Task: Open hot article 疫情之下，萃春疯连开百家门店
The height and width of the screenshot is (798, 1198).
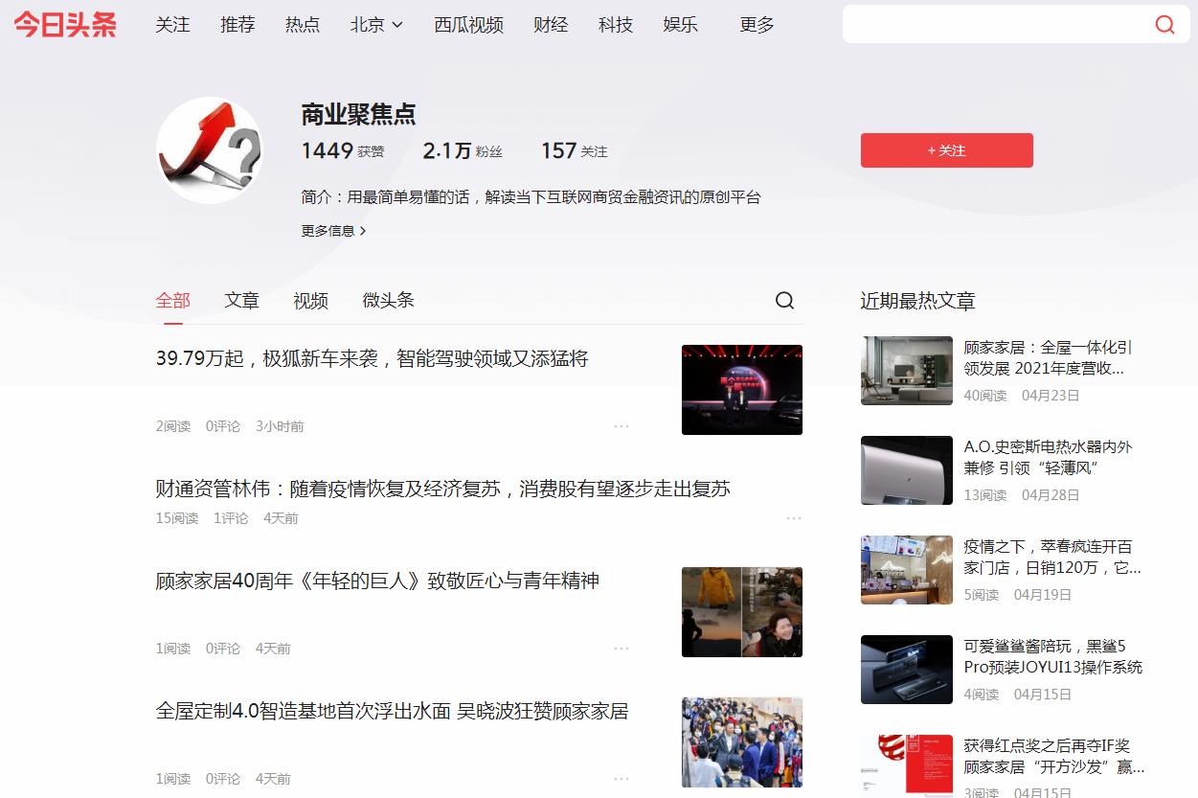Action: pos(1052,558)
